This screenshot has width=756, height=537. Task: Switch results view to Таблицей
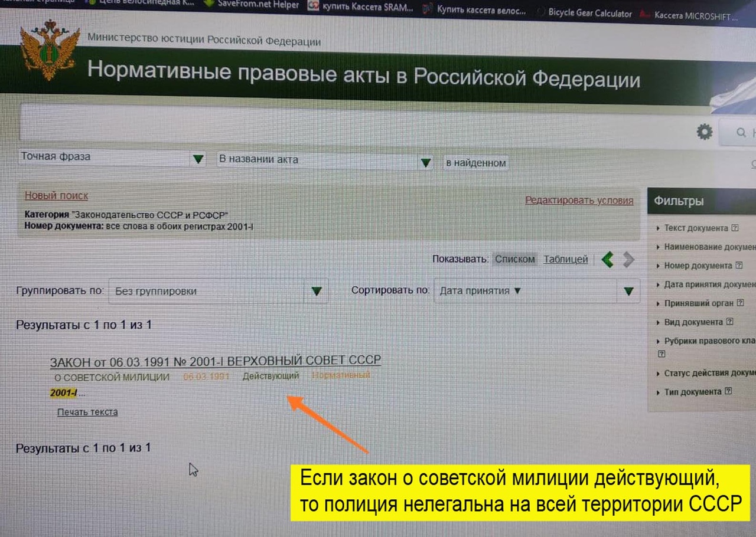point(565,259)
